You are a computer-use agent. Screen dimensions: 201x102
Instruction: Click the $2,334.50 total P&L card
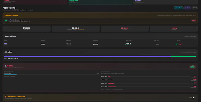click(x=125, y=29)
